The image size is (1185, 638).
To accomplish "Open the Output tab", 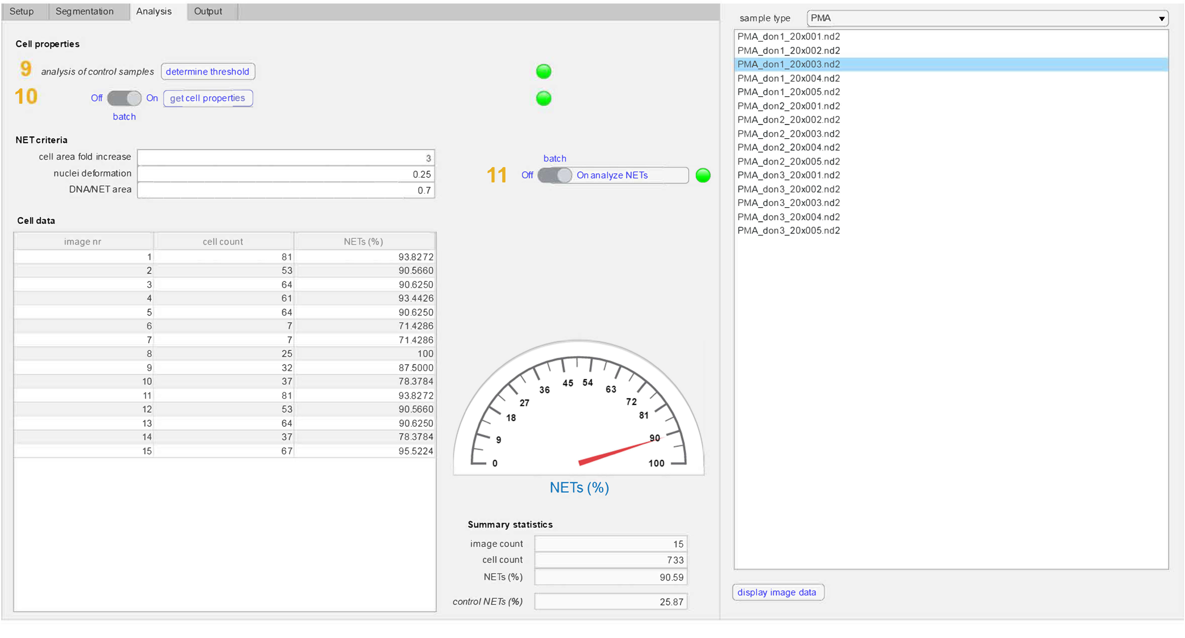I will [208, 12].
